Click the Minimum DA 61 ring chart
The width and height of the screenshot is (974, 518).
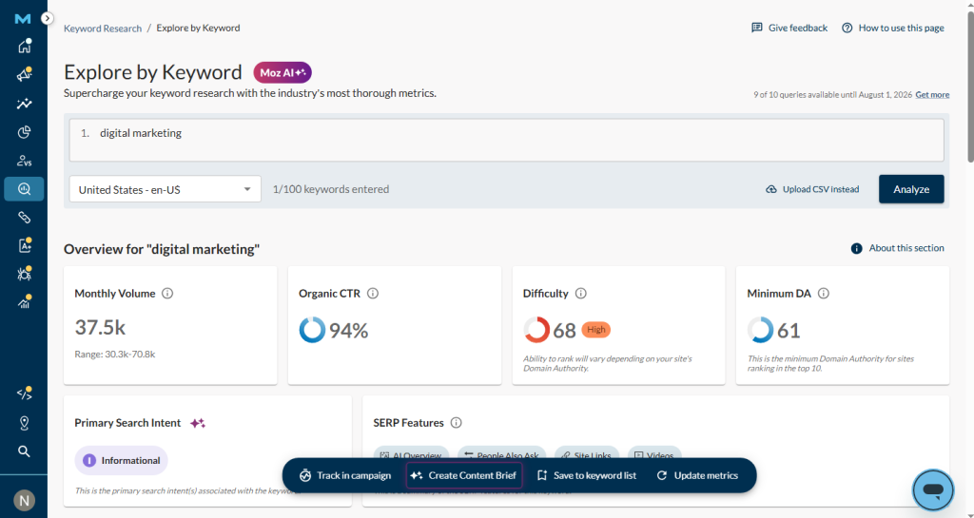pyautogui.click(x=760, y=330)
